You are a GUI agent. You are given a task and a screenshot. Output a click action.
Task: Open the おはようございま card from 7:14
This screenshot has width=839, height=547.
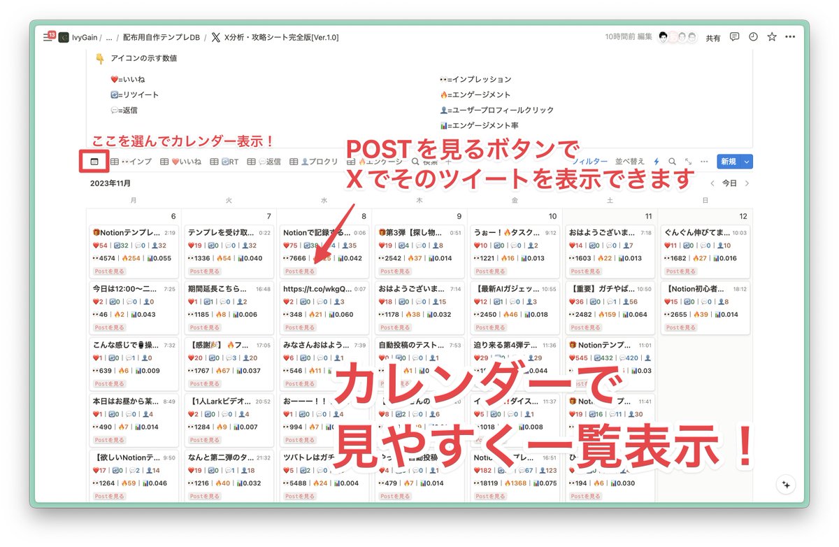pyautogui.click(x=419, y=307)
